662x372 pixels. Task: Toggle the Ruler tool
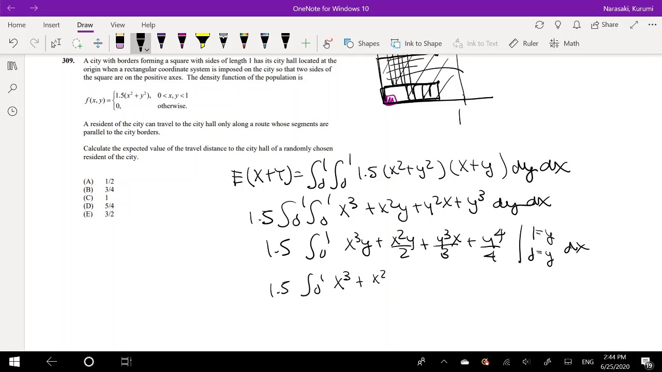(x=523, y=43)
